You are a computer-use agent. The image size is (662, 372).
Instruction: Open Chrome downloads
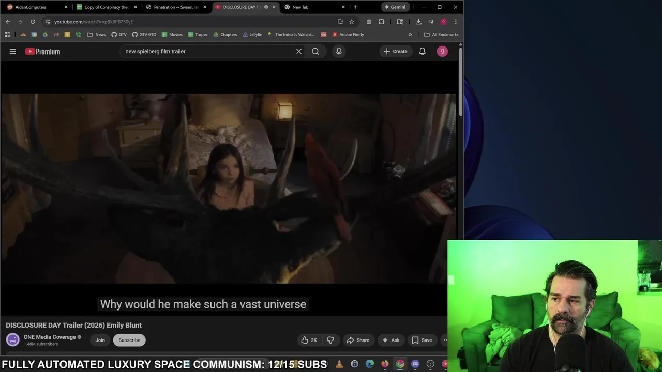pyautogui.click(x=418, y=22)
